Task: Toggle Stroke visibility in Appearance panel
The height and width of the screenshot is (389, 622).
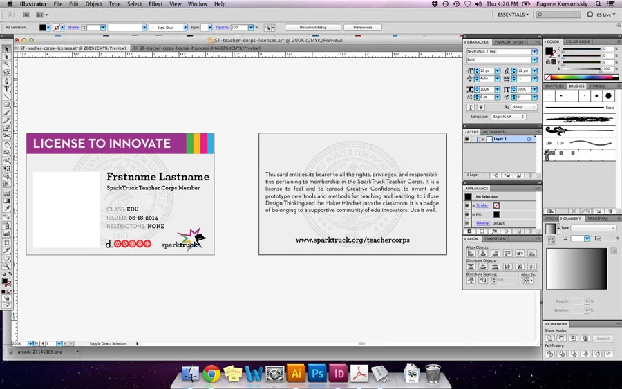Action: [x=467, y=205]
